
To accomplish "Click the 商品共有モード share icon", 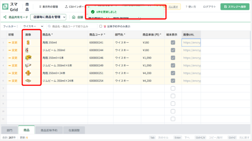I will coord(5,17).
